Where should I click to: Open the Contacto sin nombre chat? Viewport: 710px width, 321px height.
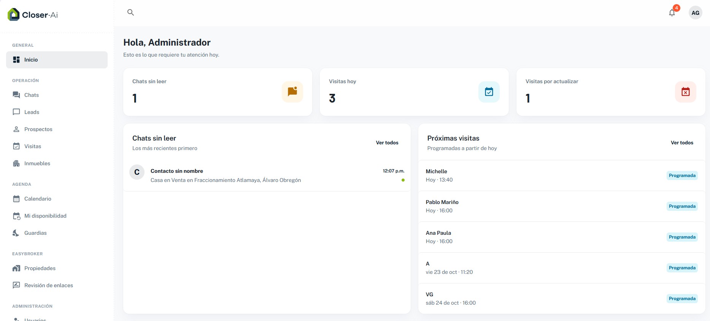(267, 176)
